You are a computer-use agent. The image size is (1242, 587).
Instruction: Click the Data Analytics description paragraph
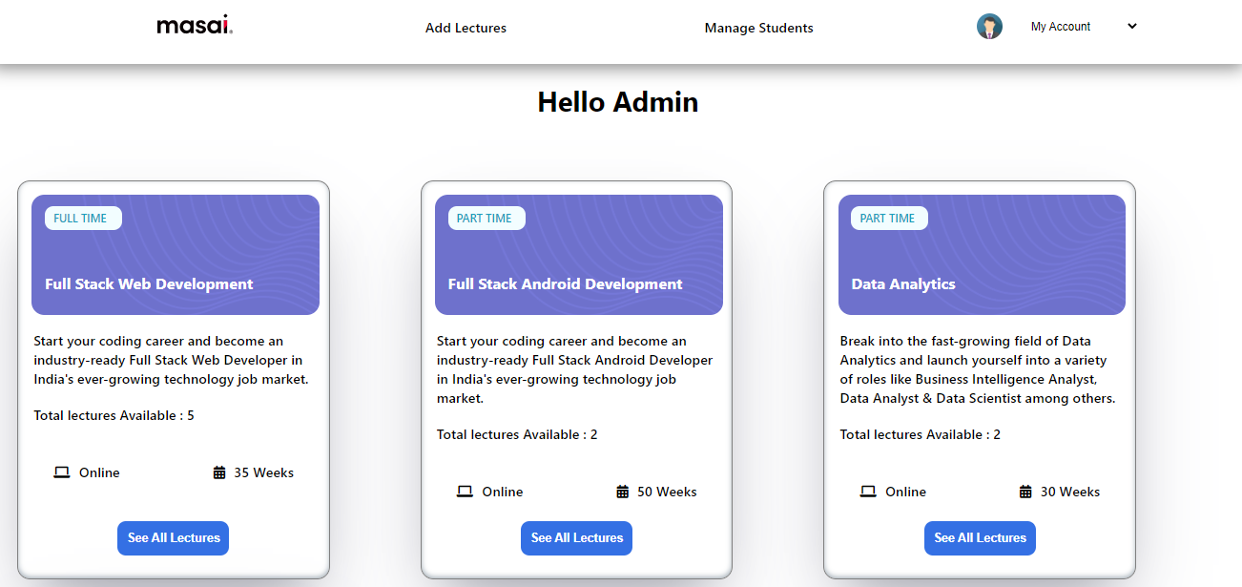click(978, 369)
